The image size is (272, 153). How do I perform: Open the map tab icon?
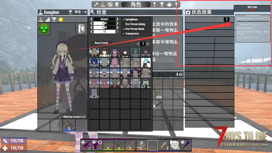coord(110,5)
